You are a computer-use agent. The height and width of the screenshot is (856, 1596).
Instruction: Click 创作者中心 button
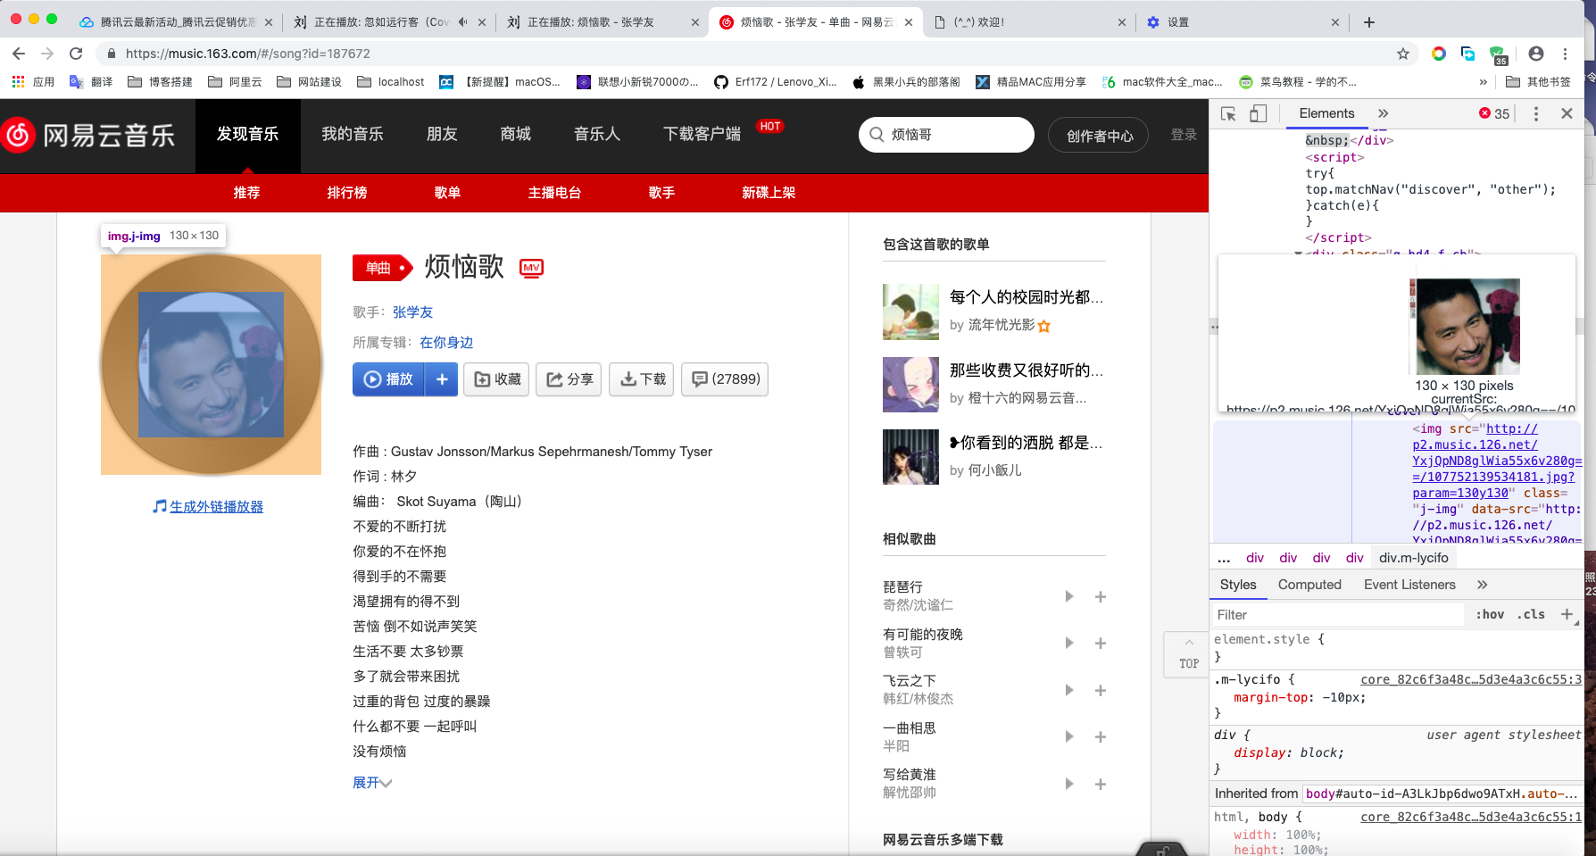click(x=1099, y=135)
